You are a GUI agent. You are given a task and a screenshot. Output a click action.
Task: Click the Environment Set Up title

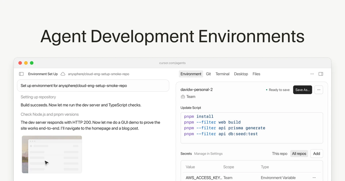point(43,74)
